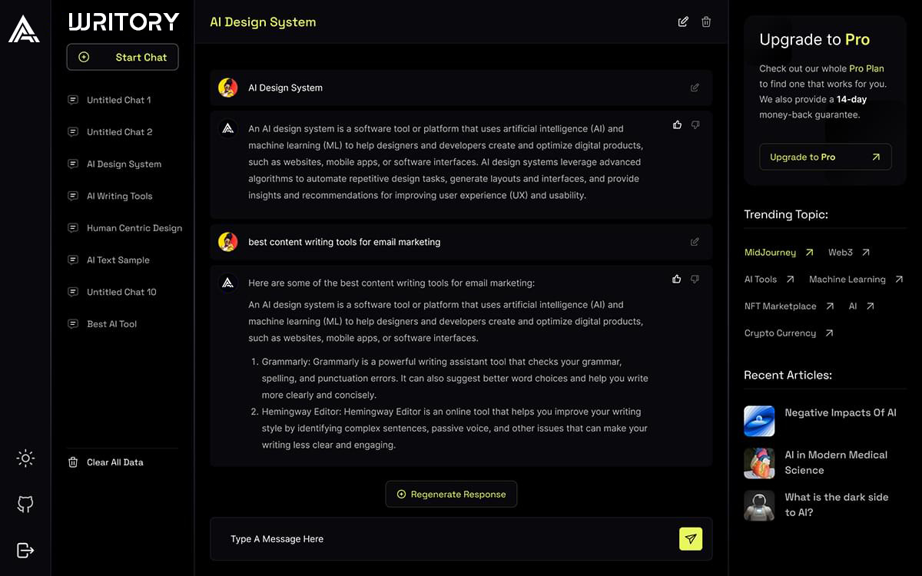Delete the chat using the header trash icon
This screenshot has width=922, height=576.
click(706, 22)
